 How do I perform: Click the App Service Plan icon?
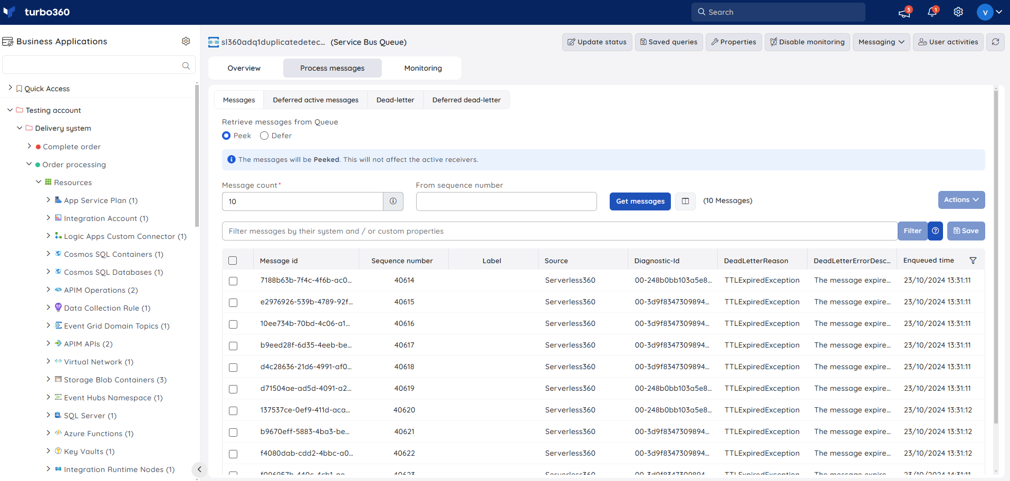(58, 200)
